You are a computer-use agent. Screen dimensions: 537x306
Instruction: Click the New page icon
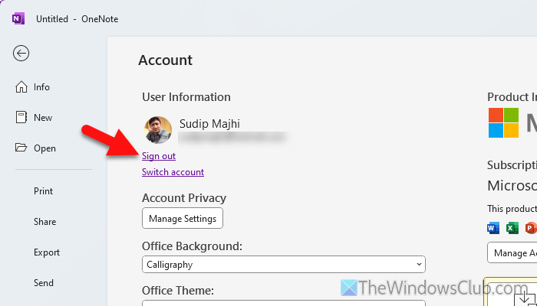21,118
